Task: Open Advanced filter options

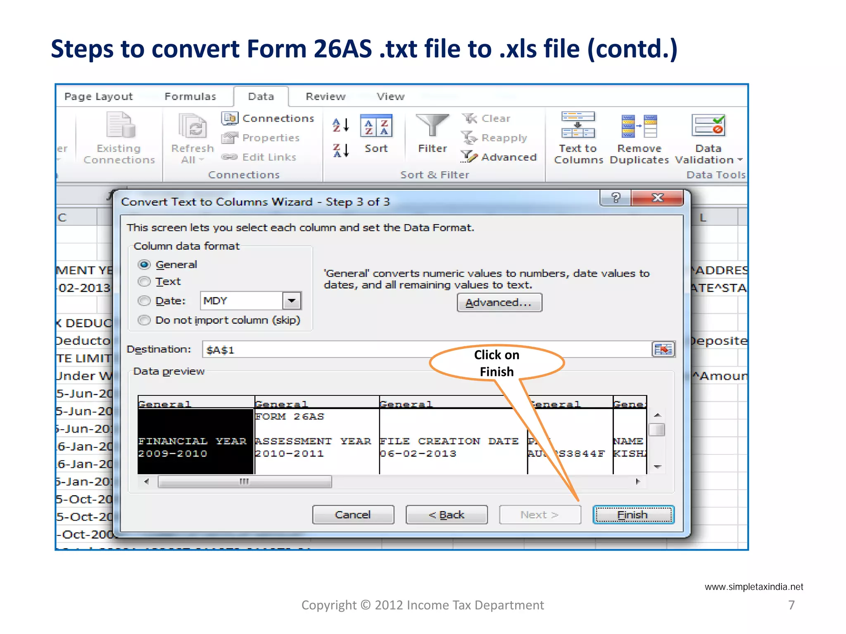Action: 499,157
